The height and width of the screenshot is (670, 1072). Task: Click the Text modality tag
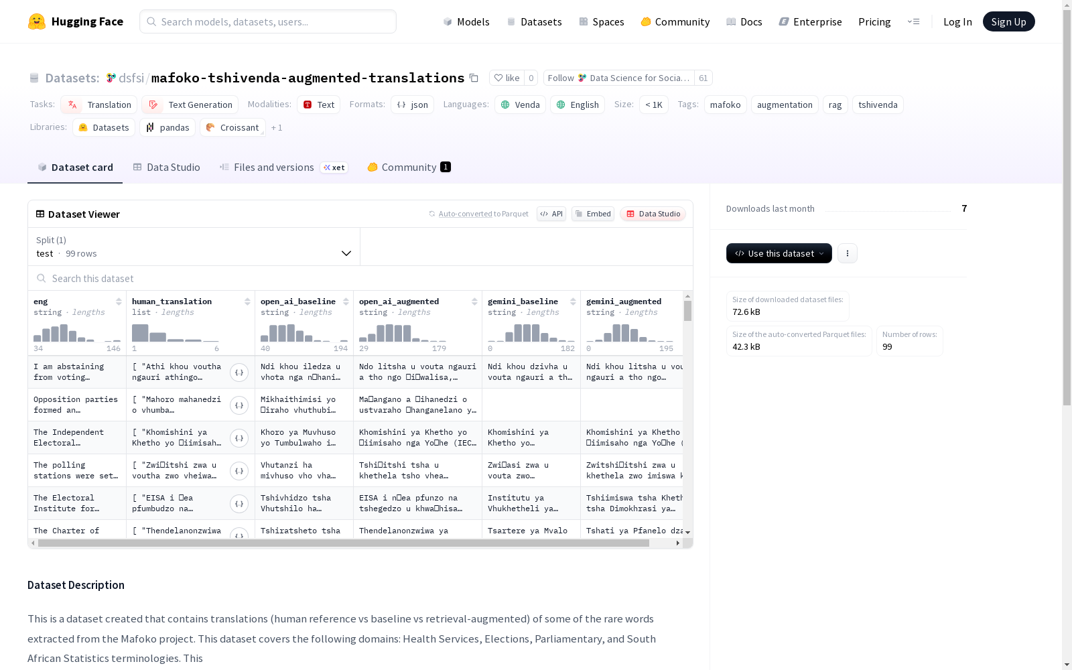318,105
